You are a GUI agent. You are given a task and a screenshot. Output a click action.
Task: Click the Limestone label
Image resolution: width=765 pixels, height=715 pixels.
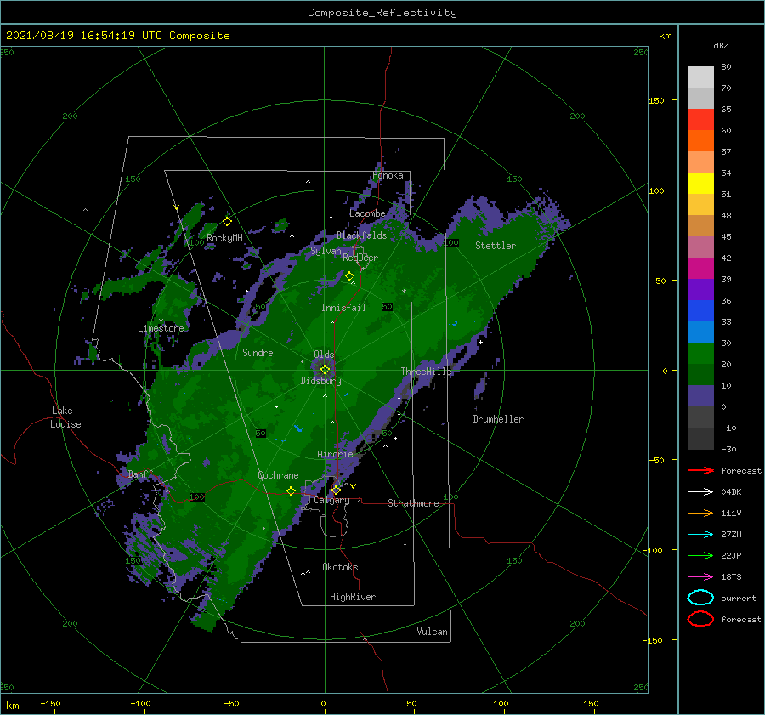click(x=161, y=328)
